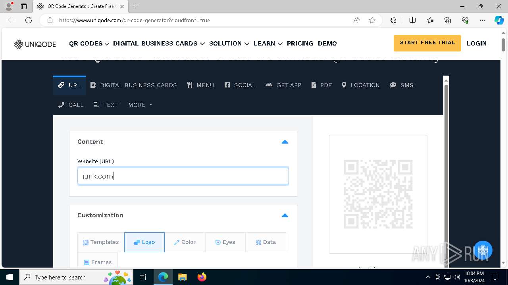Open the Favorites list
The image size is (508, 285).
point(430,20)
